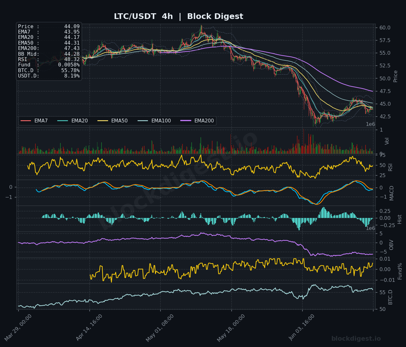406x347 pixels.
Task: Click the Fund% 0.01 tick label
Action: pos(385,259)
